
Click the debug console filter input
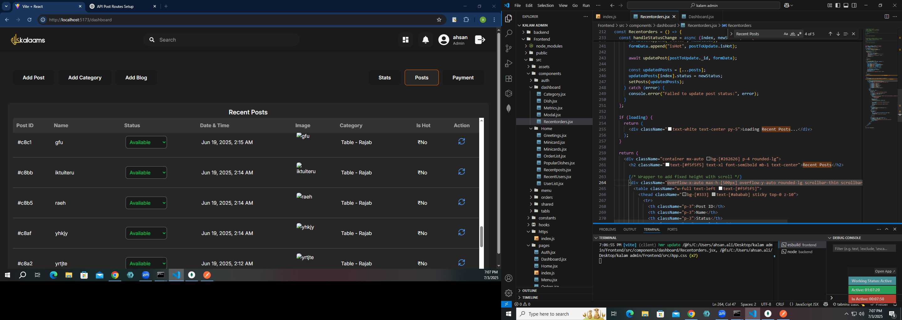tap(864, 249)
